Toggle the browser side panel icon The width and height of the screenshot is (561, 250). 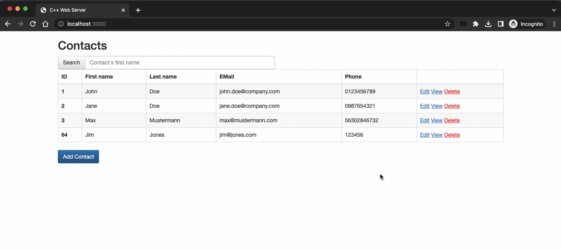[x=500, y=24]
